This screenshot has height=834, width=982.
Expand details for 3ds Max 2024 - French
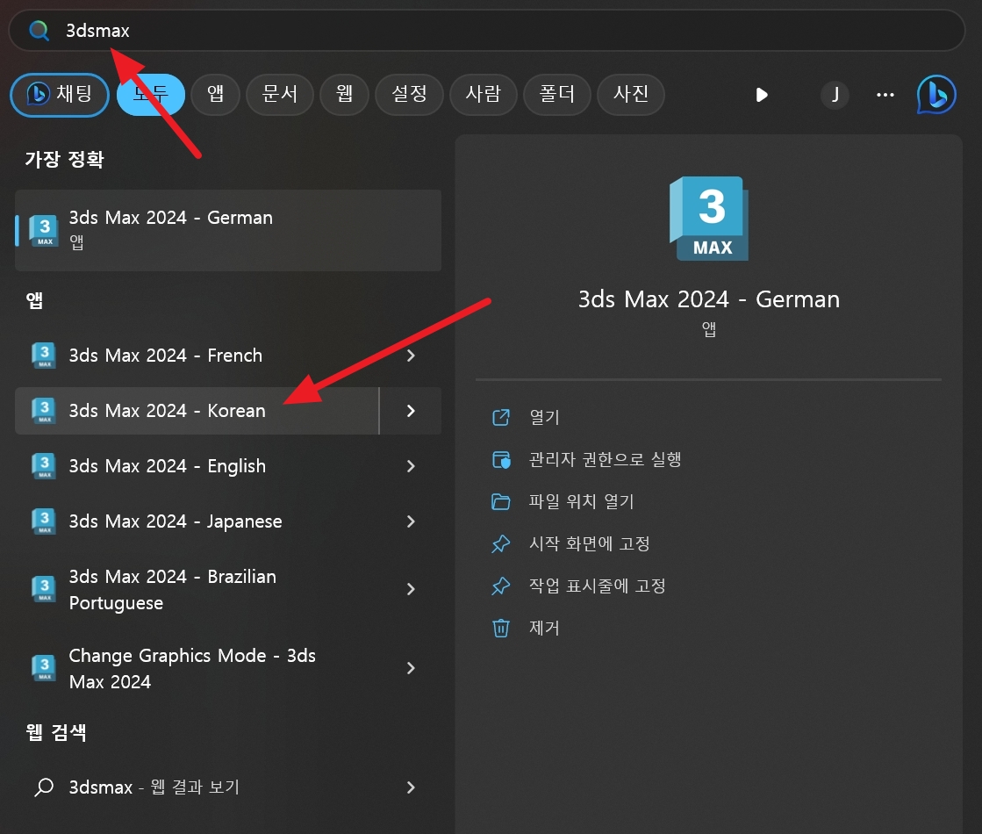tap(411, 356)
